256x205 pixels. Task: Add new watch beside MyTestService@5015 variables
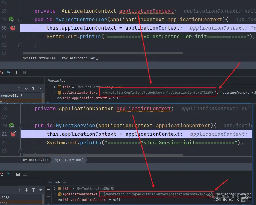click(48, 190)
